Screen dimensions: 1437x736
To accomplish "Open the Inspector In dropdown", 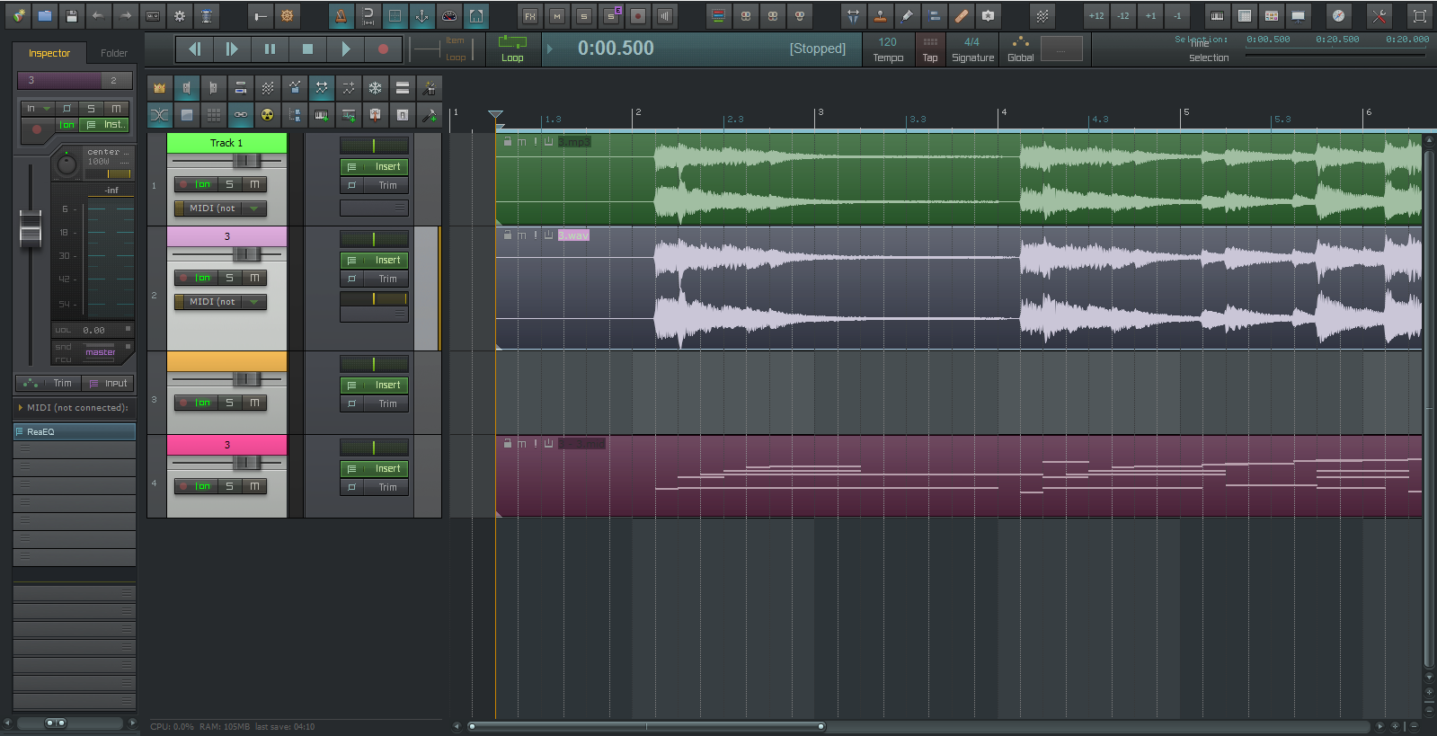I will 38,109.
